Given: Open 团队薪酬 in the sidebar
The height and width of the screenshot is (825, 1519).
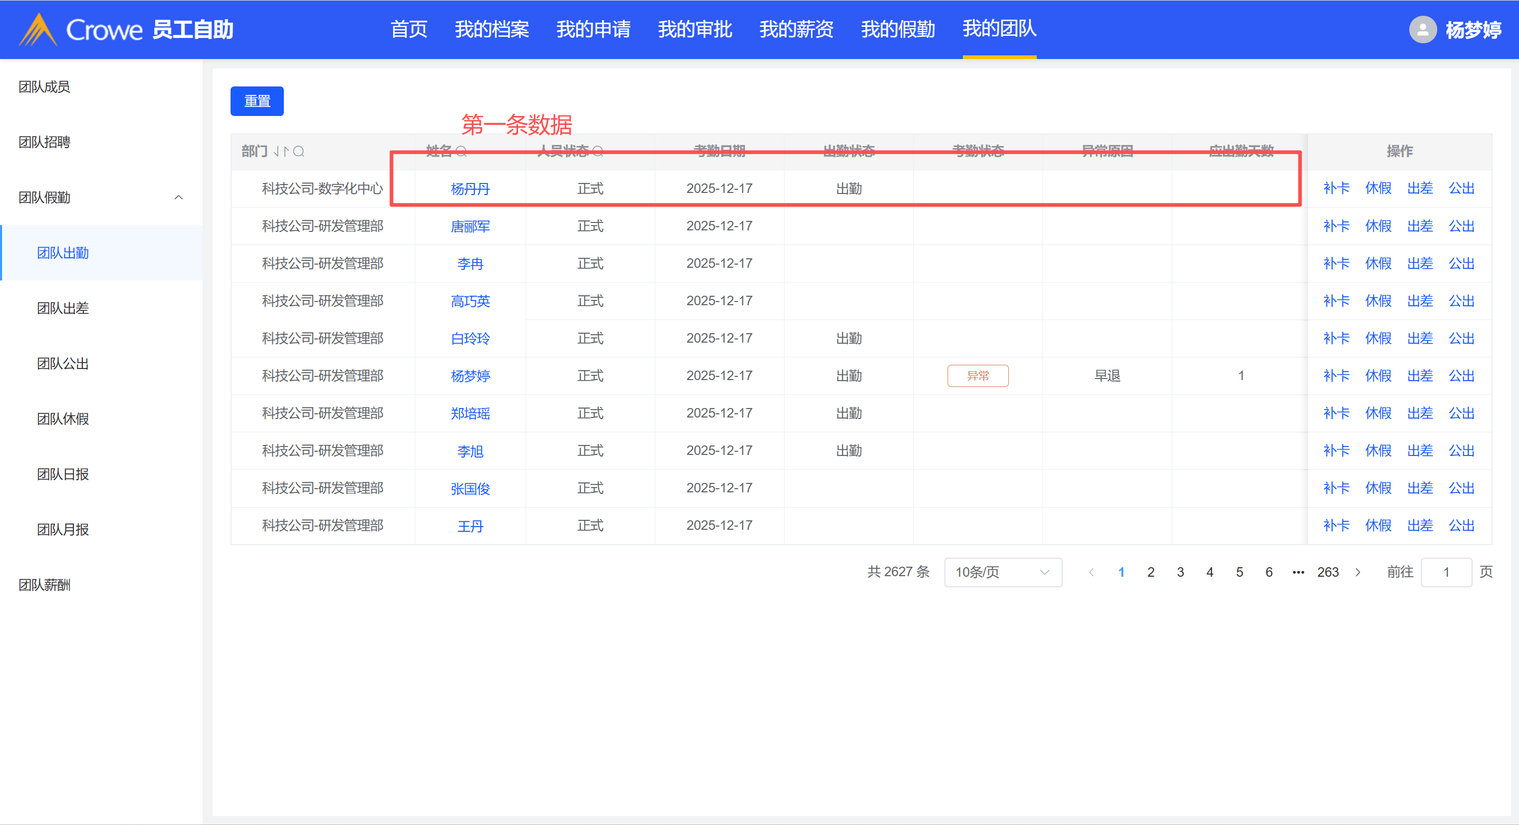Looking at the screenshot, I should pyautogui.click(x=44, y=585).
